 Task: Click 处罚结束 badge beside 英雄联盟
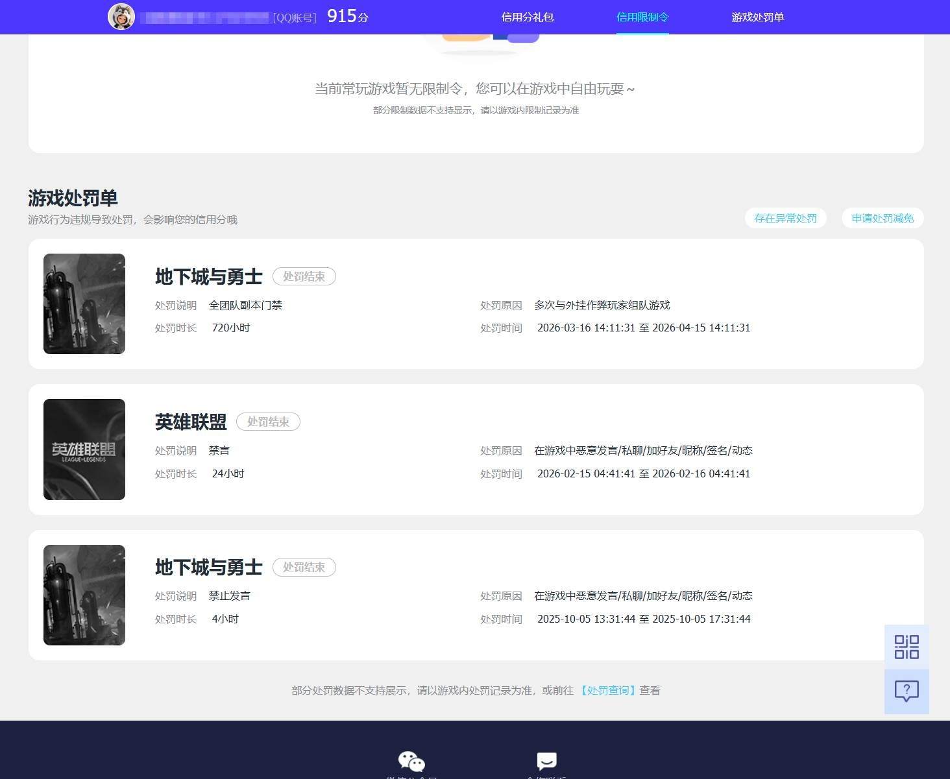point(268,422)
